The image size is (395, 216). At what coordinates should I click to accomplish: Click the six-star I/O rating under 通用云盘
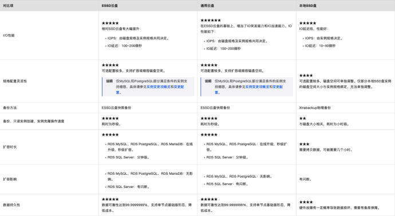pos(211,21)
